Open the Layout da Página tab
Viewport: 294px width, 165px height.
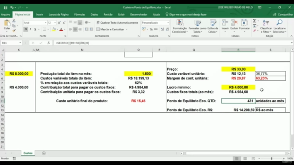[59, 15]
